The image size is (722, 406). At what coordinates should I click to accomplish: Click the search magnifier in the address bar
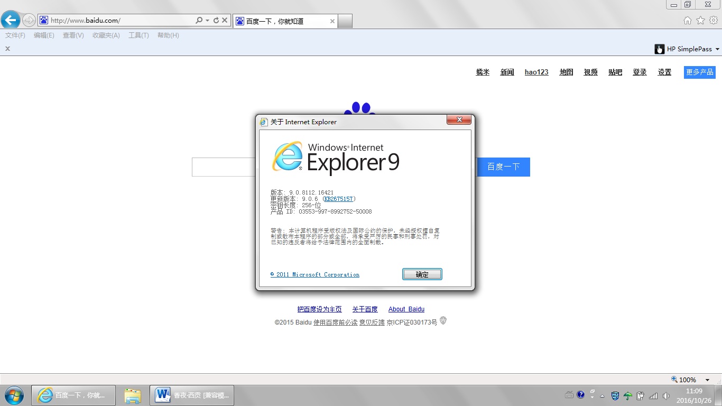tap(199, 21)
